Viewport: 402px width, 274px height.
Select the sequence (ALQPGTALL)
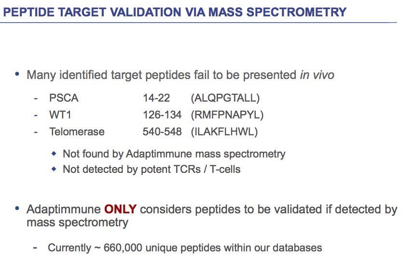(225, 98)
